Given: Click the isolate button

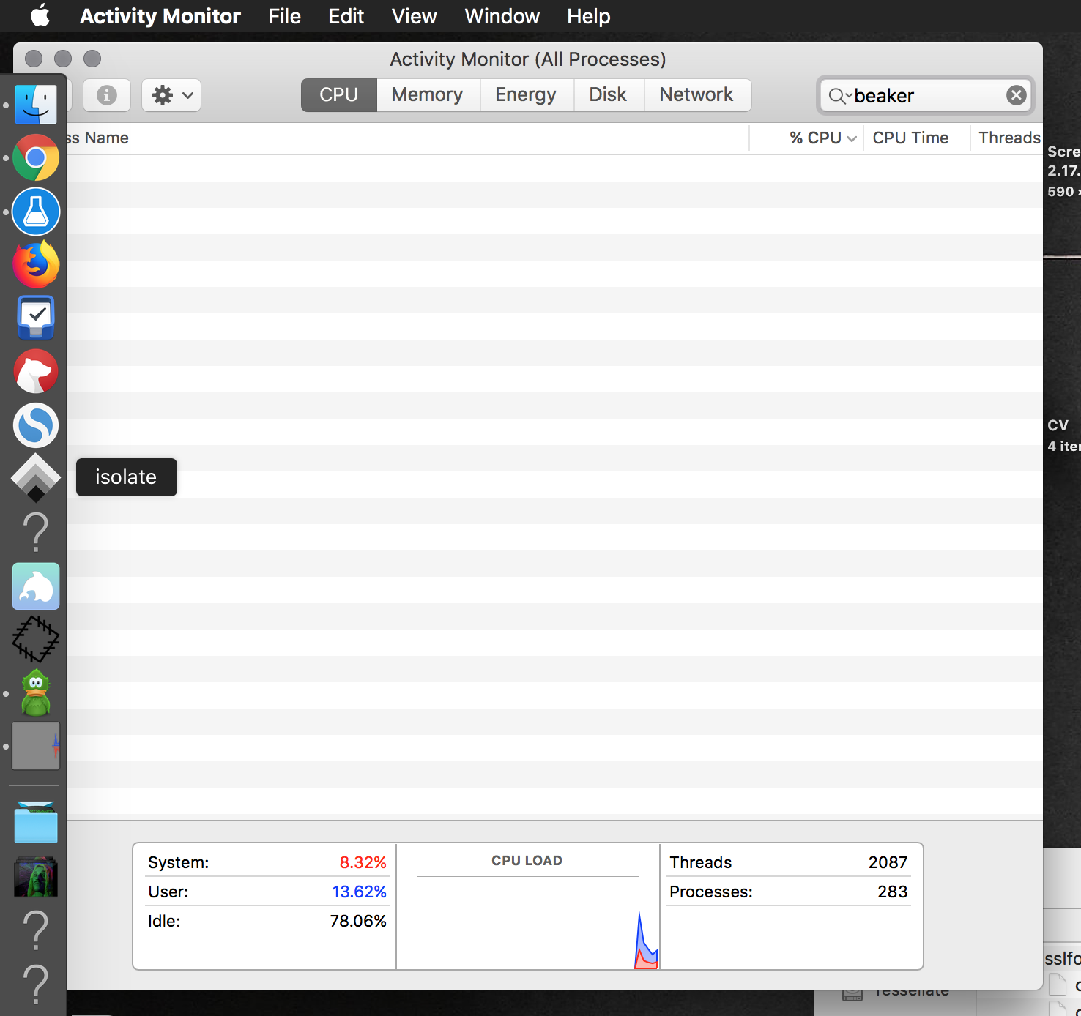Looking at the screenshot, I should pos(126,477).
